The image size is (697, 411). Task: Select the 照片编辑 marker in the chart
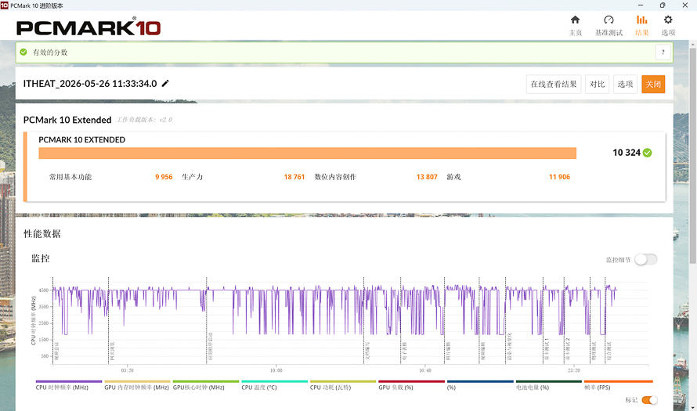[x=448, y=351]
